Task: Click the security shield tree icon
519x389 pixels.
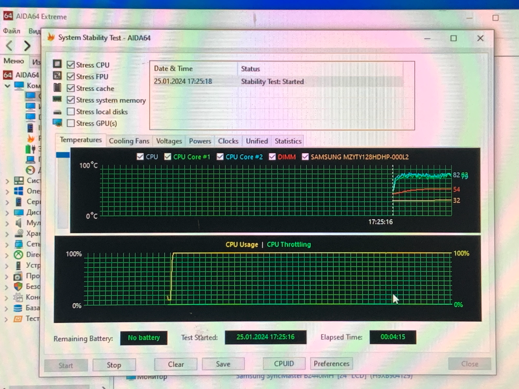Action: [18, 286]
